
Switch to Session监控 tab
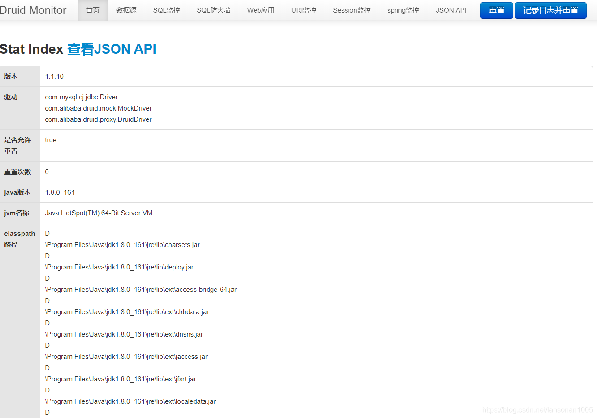(352, 10)
